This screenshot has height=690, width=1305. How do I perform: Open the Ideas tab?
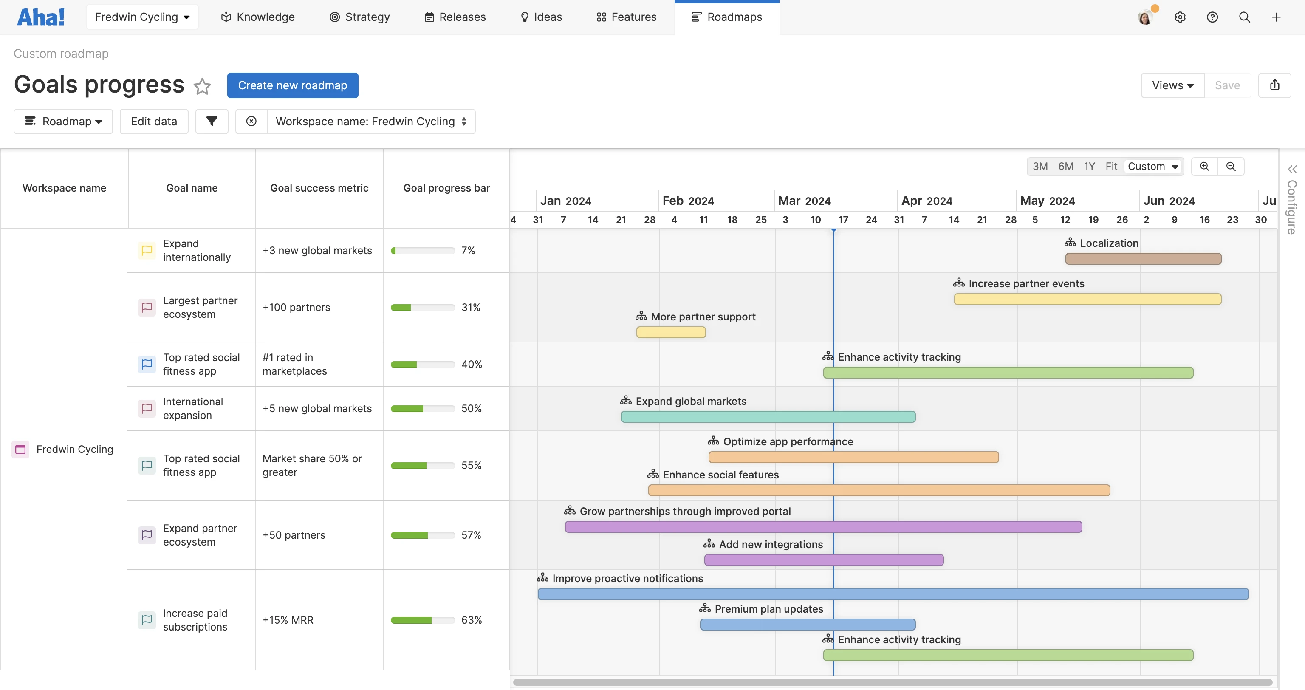coord(540,17)
